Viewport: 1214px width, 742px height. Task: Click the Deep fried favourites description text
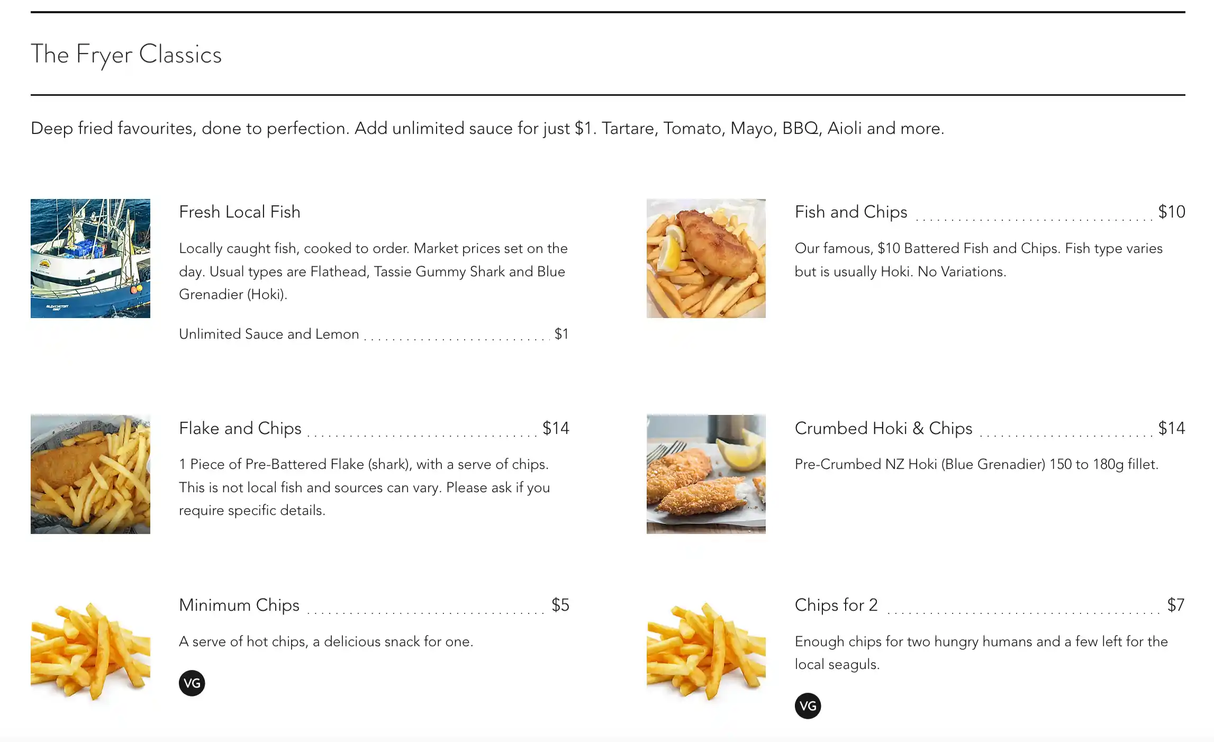[487, 128]
